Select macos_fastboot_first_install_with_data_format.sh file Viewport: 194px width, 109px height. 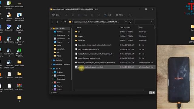coord(115,54)
